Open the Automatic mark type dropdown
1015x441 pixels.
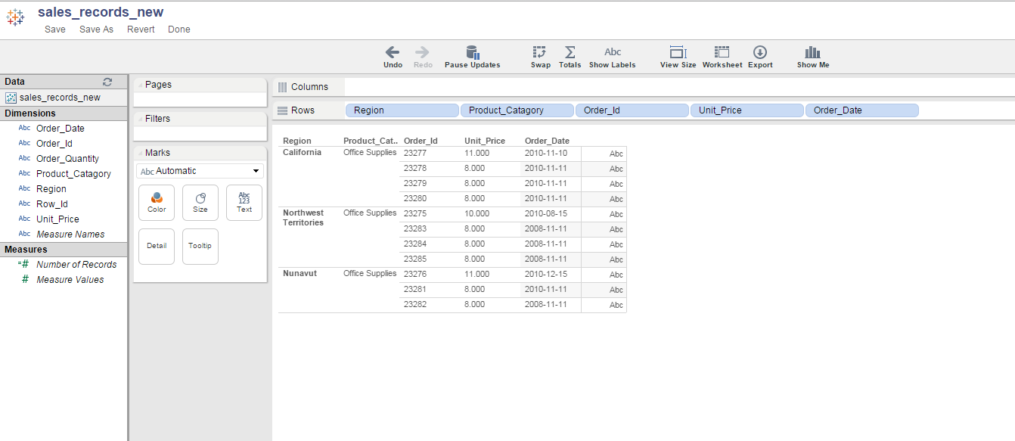(200, 171)
